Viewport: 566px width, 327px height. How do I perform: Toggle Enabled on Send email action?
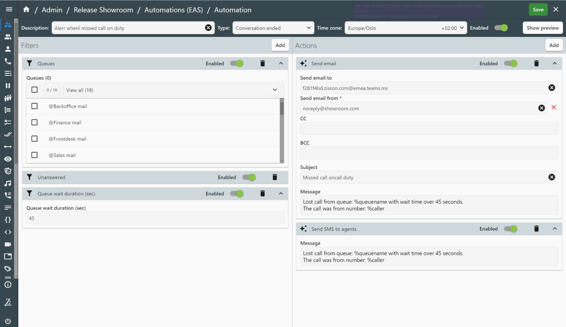[511, 63]
